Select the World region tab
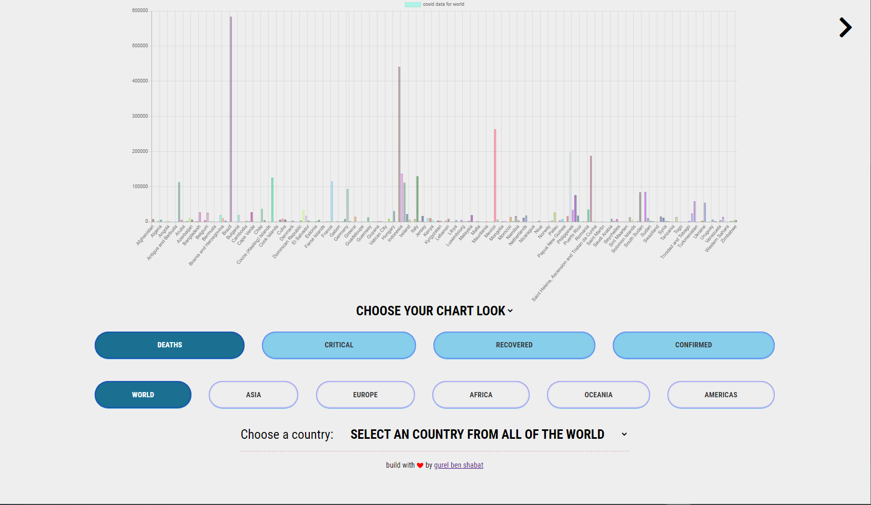This screenshot has width=871, height=505. [143, 395]
